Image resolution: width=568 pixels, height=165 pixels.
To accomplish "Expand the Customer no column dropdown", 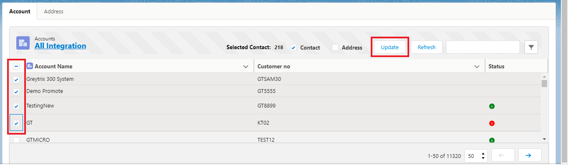I will (x=476, y=66).
